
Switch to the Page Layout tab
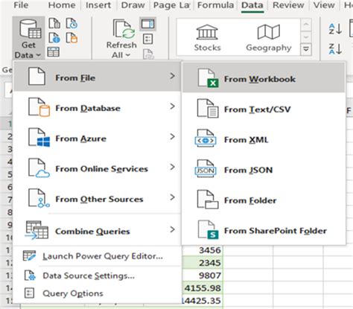coord(171,5)
